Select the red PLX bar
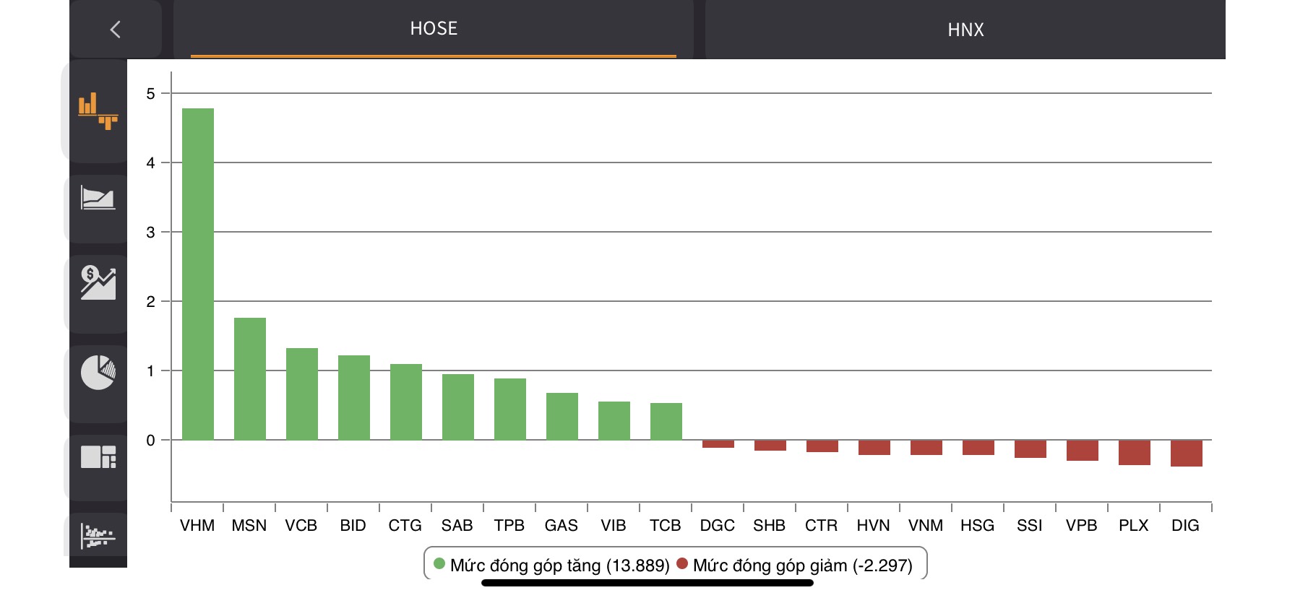Image resolution: width=1295 pixels, height=598 pixels. [x=1134, y=452]
